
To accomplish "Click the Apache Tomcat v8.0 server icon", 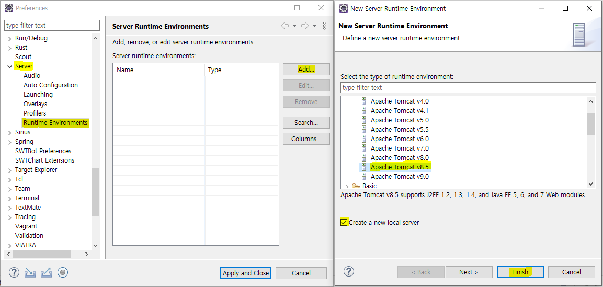I will coord(364,158).
